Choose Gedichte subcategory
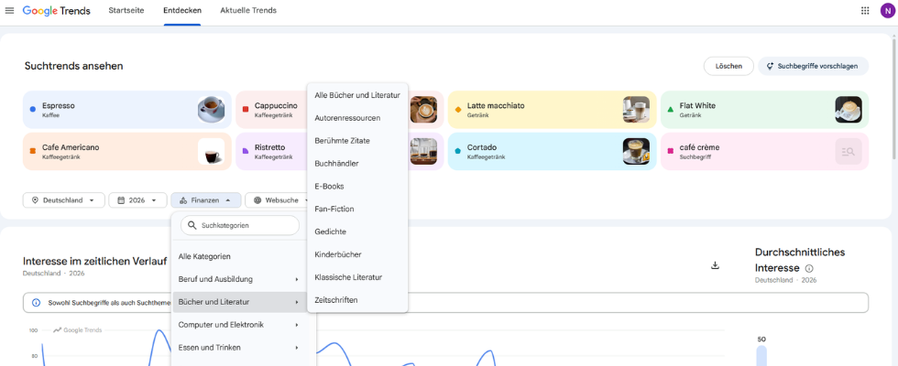Screen dimensions: 898x366 tap(357, 231)
